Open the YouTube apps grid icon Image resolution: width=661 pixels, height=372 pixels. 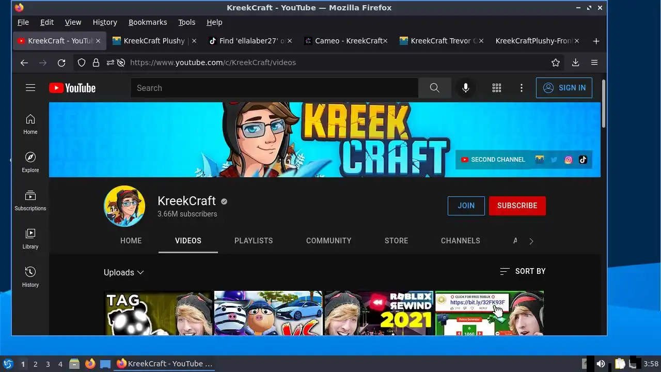coord(497,88)
